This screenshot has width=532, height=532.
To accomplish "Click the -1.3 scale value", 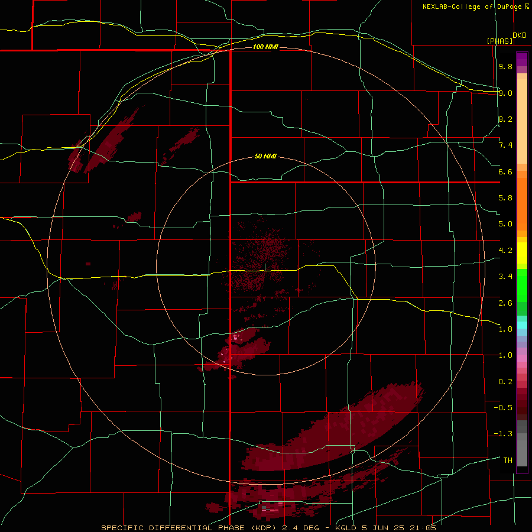I will [x=503, y=434].
